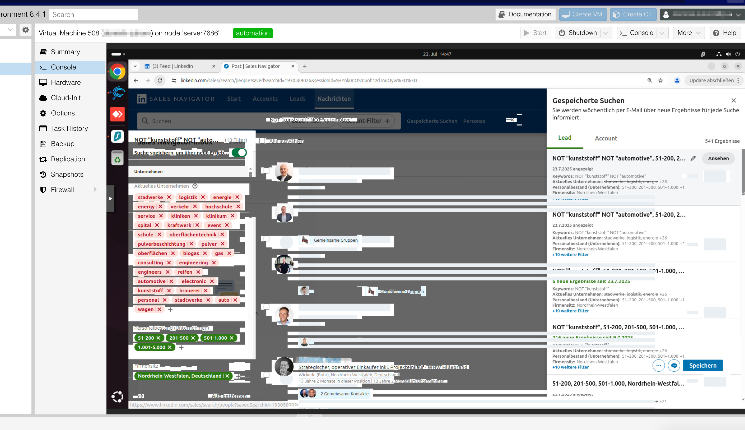This screenshot has height=430, width=745.
Task: Open the three-dots options button beside Speichern
Action: tap(658, 366)
